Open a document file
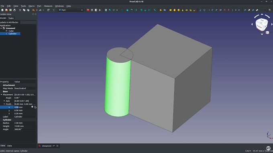This screenshot has width=273, height=153. 6,10
